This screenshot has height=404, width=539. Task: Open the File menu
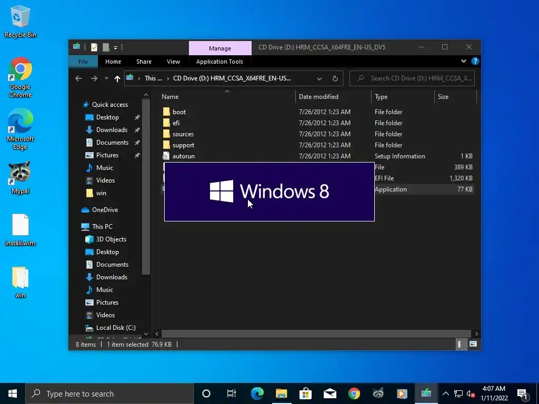83,62
